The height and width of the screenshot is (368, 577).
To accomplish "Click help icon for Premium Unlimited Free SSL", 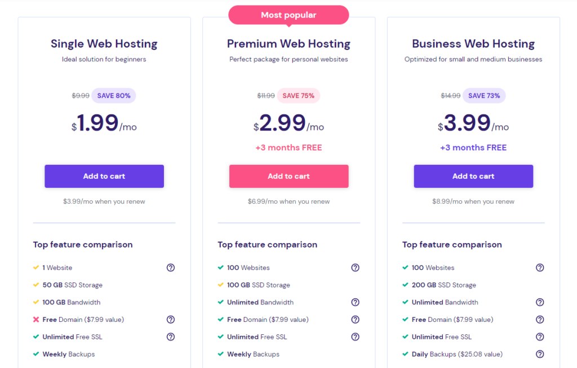I will coord(355,337).
